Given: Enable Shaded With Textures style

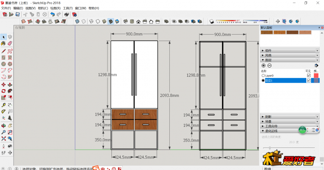Looking at the screenshot, I should coord(111,21).
